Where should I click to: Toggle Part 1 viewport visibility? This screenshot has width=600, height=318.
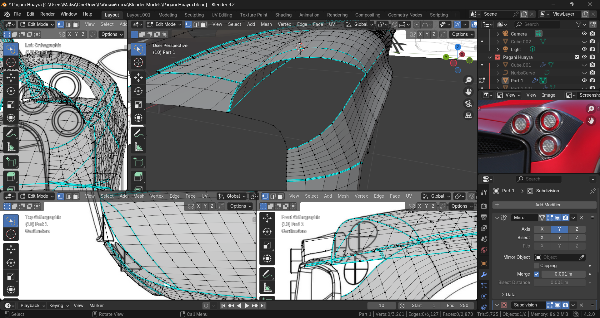click(584, 80)
